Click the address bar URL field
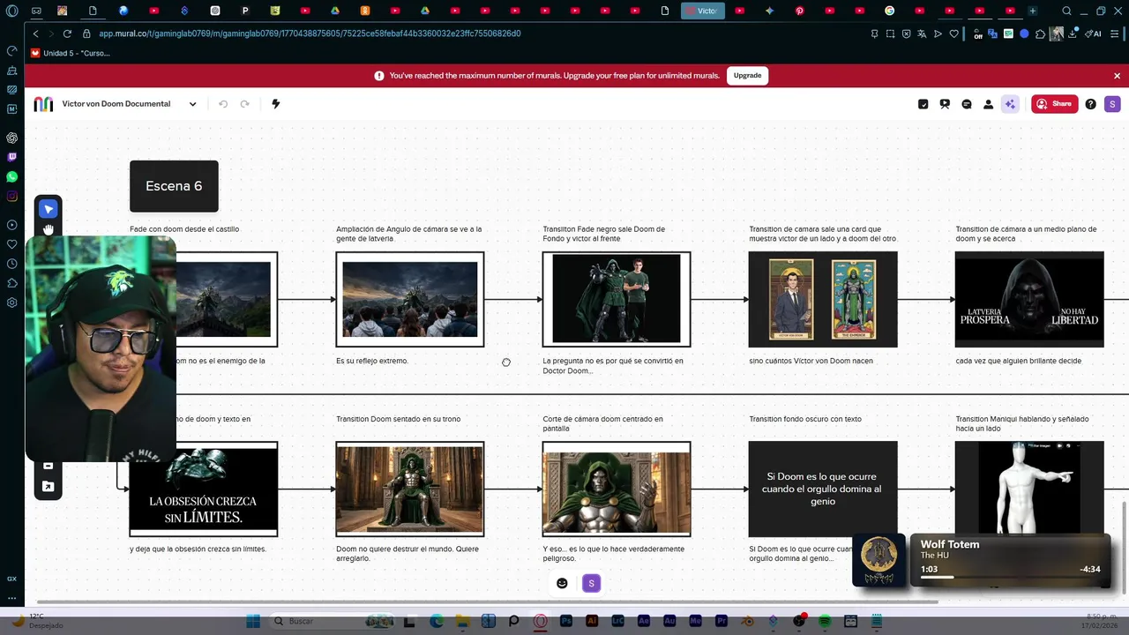Viewport: 1129px width, 635px height. coord(310,34)
